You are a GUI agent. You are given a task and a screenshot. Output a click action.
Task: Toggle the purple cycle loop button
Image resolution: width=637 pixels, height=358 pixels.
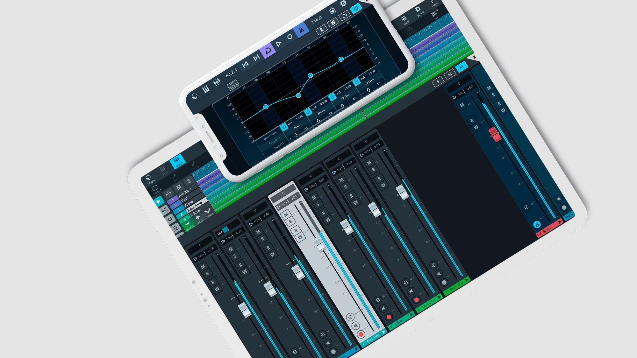click(268, 51)
